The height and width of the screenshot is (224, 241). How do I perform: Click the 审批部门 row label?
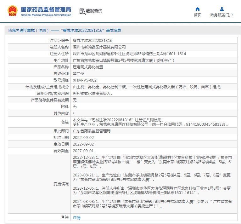pos(61,131)
